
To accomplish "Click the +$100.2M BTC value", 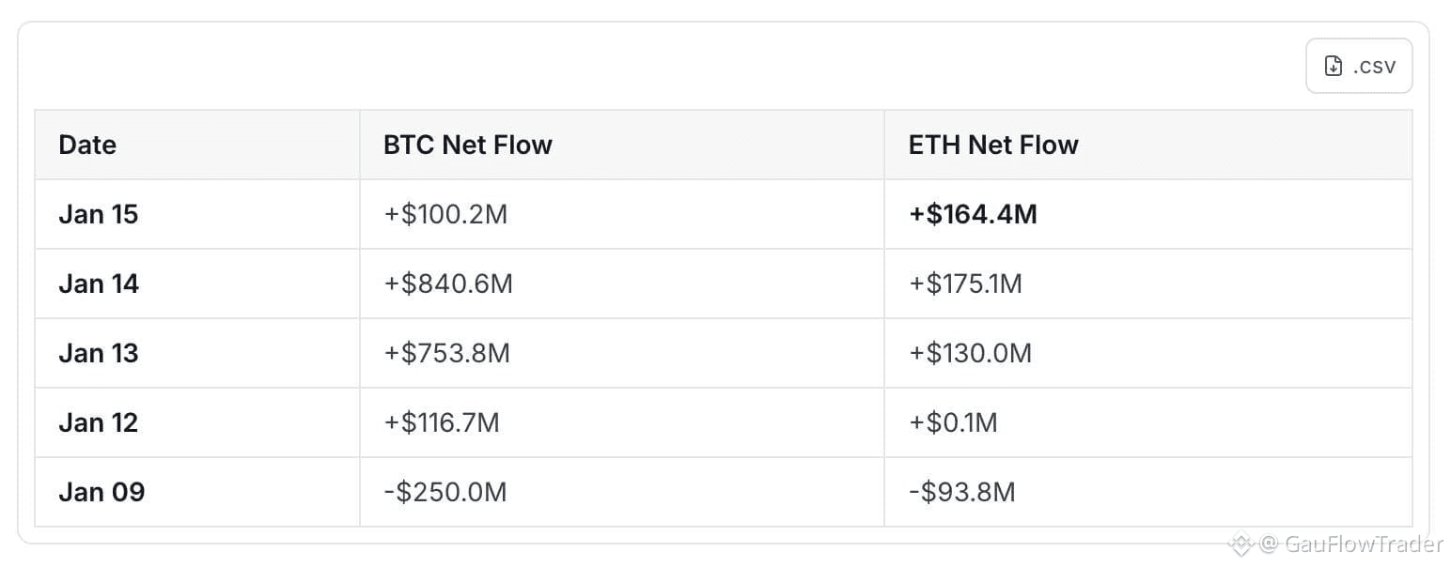I will 445,214.
